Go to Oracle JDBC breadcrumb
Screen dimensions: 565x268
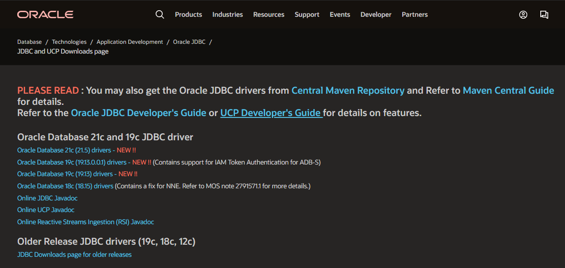click(189, 42)
